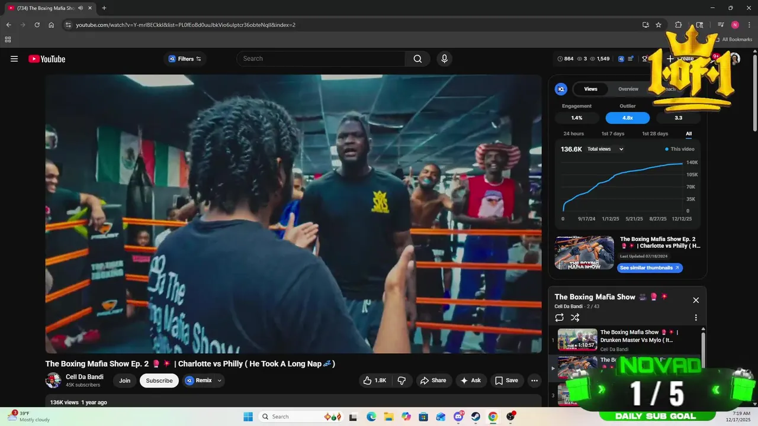Open a new browser tab

104,8
